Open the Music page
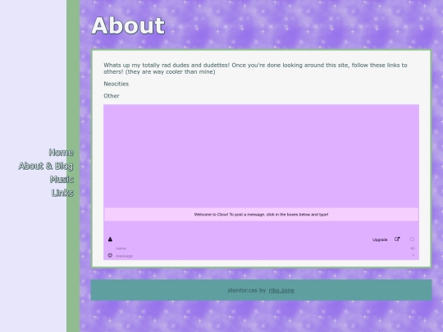The height and width of the screenshot is (332, 443). point(62,180)
